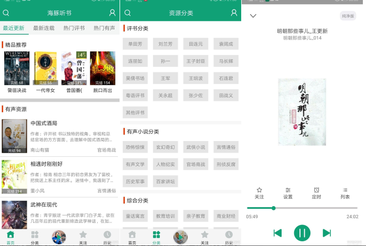
Task: Open 武神在现代 listing
Action: [x=60, y=215]
